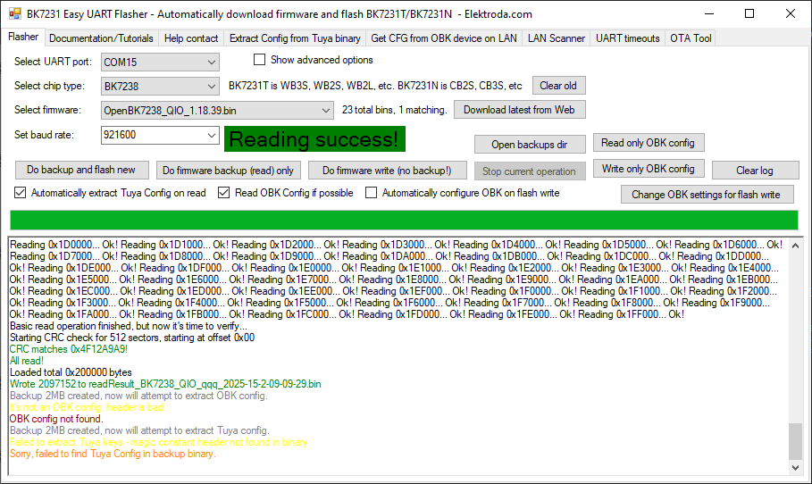Image resolution: width=812 pixels, height=484 pixels.
Task: Click the green operation progress bar
Action: pos(404,220)
